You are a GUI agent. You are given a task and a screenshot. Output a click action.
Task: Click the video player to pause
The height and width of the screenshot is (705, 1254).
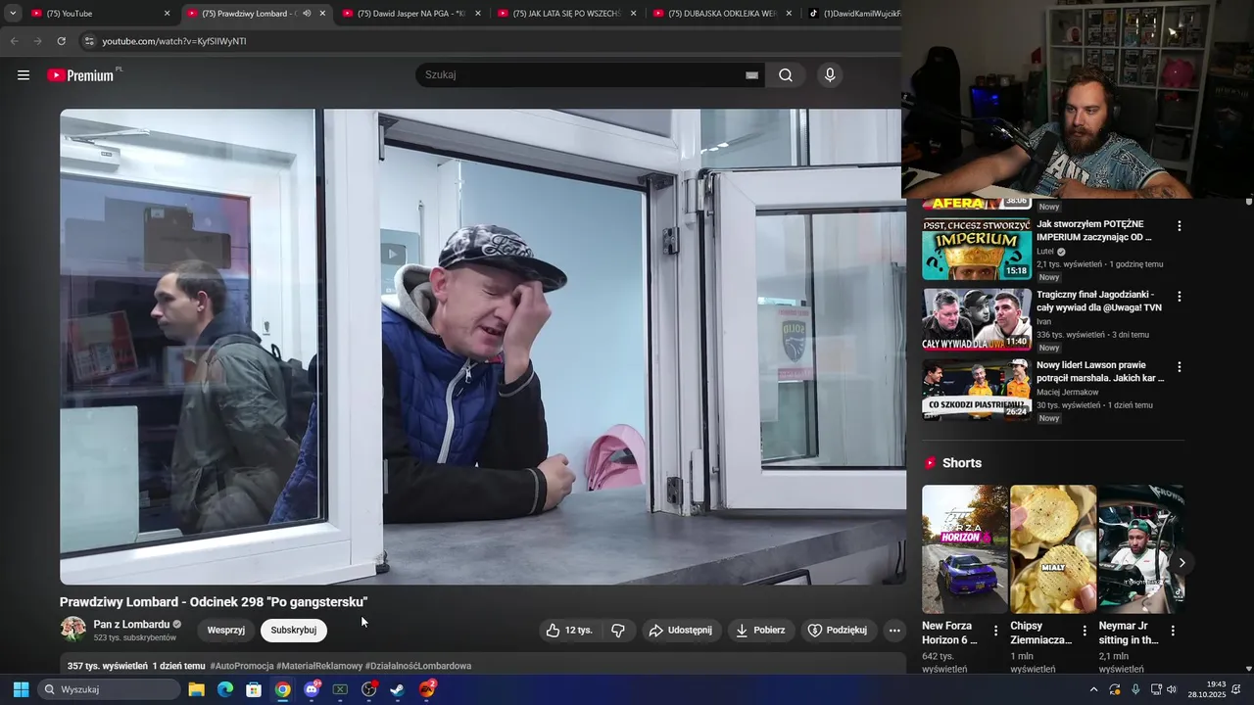[483, 347]
